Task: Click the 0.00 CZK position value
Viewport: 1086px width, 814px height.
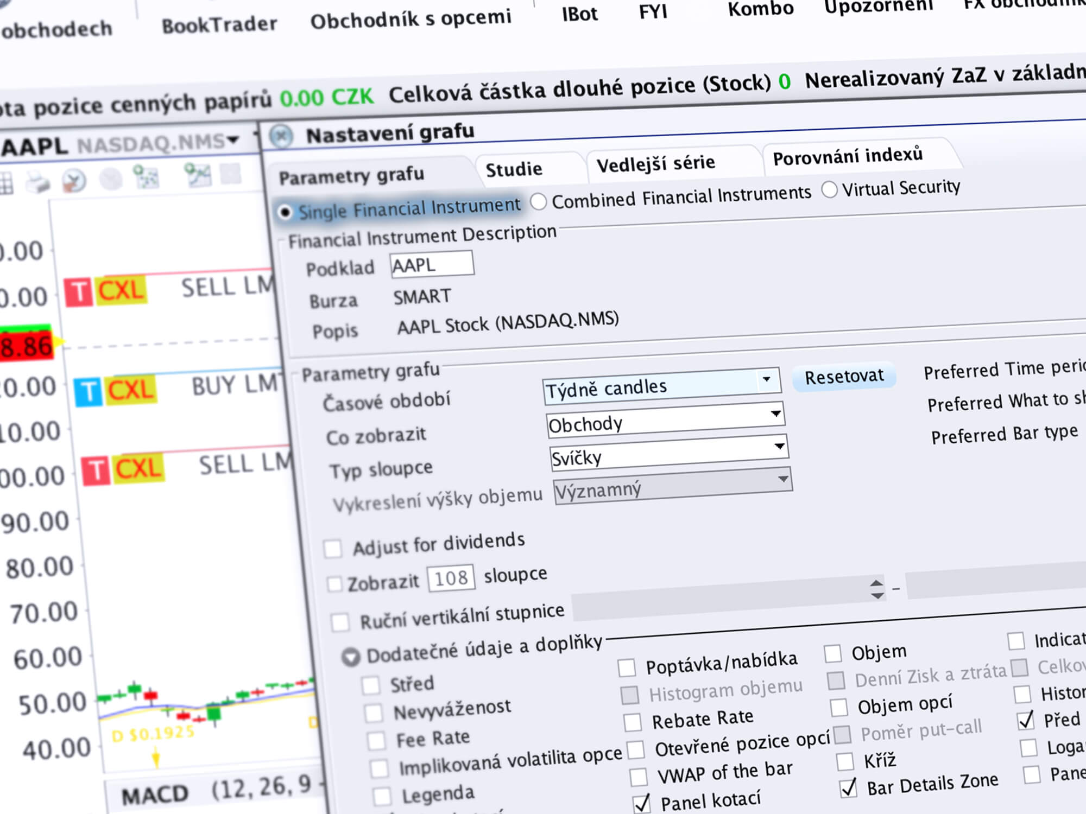Action: (326, 97)
